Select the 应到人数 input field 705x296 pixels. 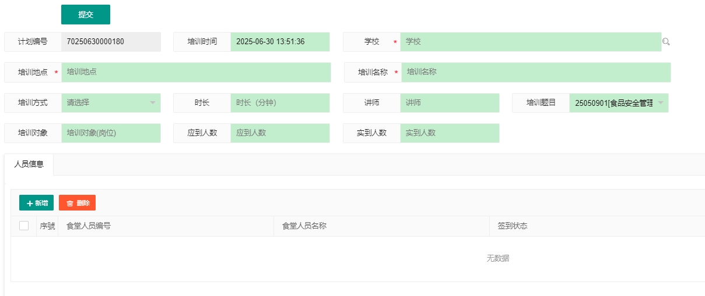pos(280,133)
